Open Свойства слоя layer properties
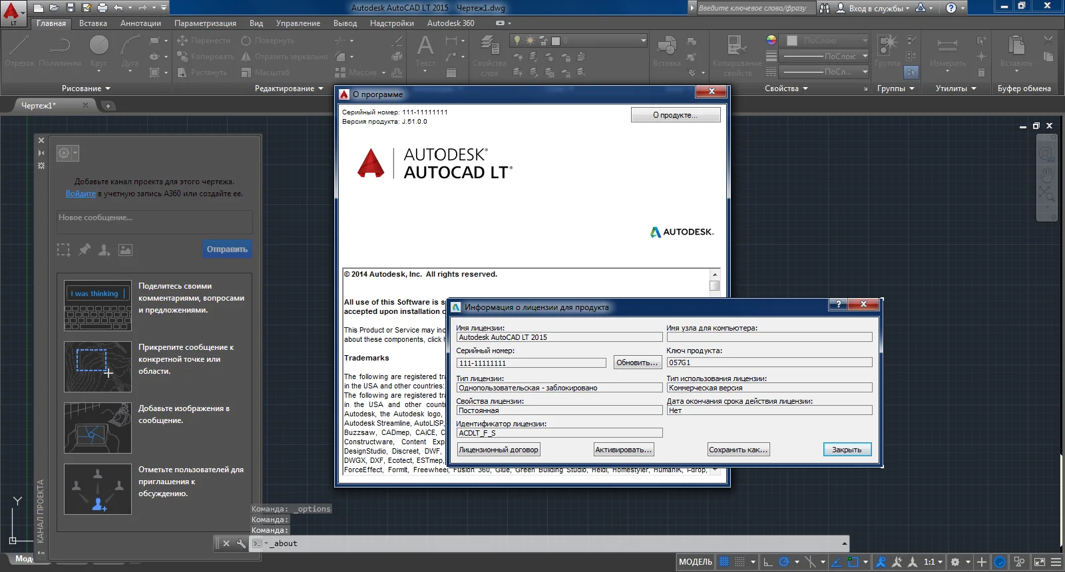The height and width of the screenshot is (572, 1065). [489, 56]
